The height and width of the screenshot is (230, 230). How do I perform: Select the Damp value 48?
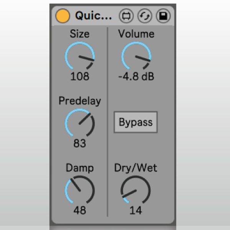(x=80, y=210)
